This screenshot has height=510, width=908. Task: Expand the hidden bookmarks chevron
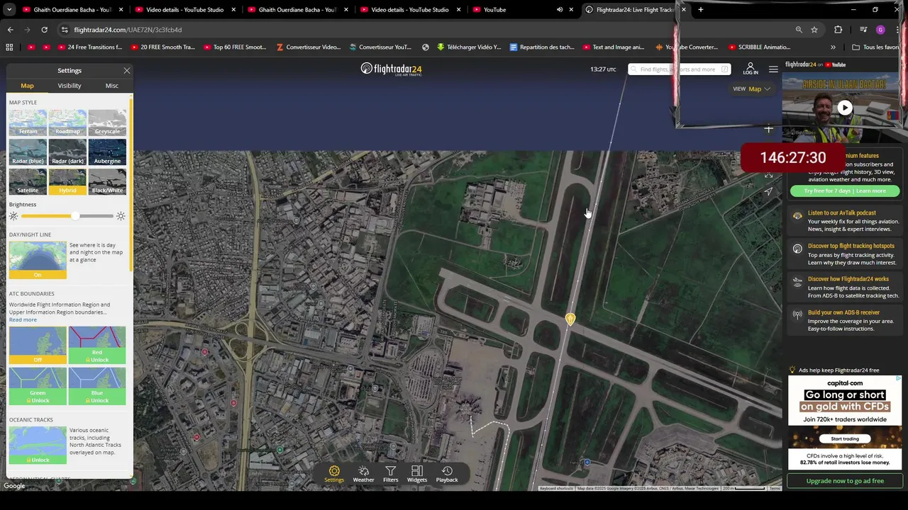833,47
